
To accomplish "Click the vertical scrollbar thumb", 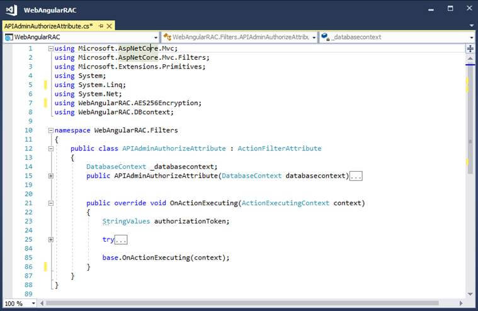I will (x=470, y=120).
